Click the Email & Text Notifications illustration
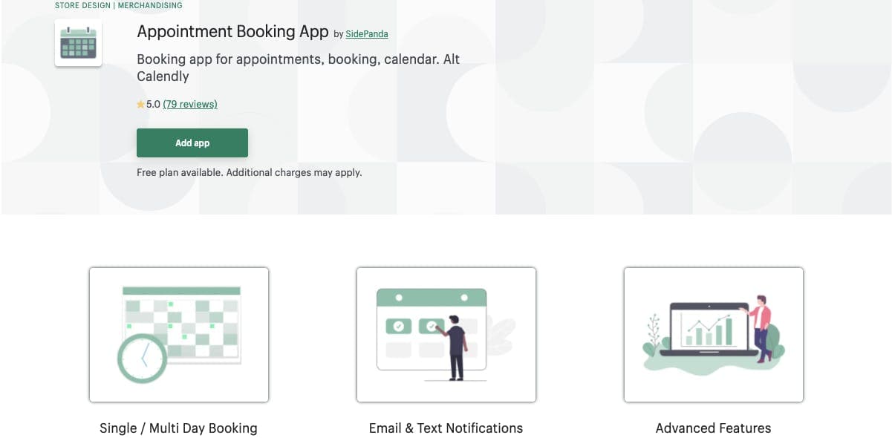The image size is (892, 438). pos(446,333)
